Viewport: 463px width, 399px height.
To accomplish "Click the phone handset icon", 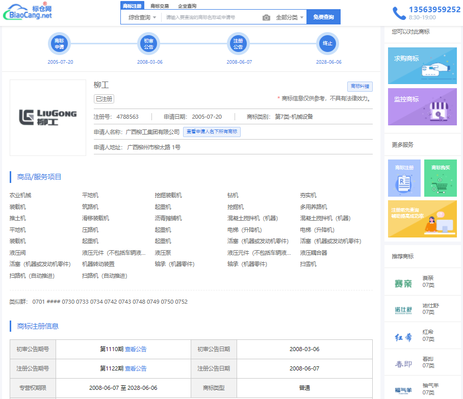I will point(399,13).
